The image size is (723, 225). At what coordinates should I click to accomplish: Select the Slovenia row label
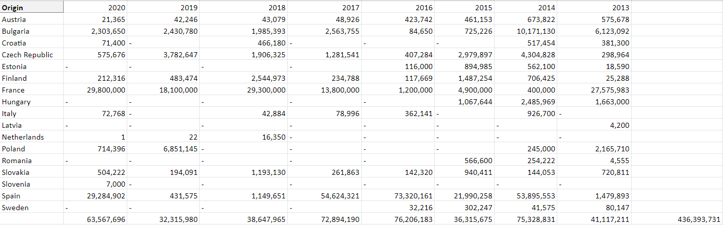(32, 184)
